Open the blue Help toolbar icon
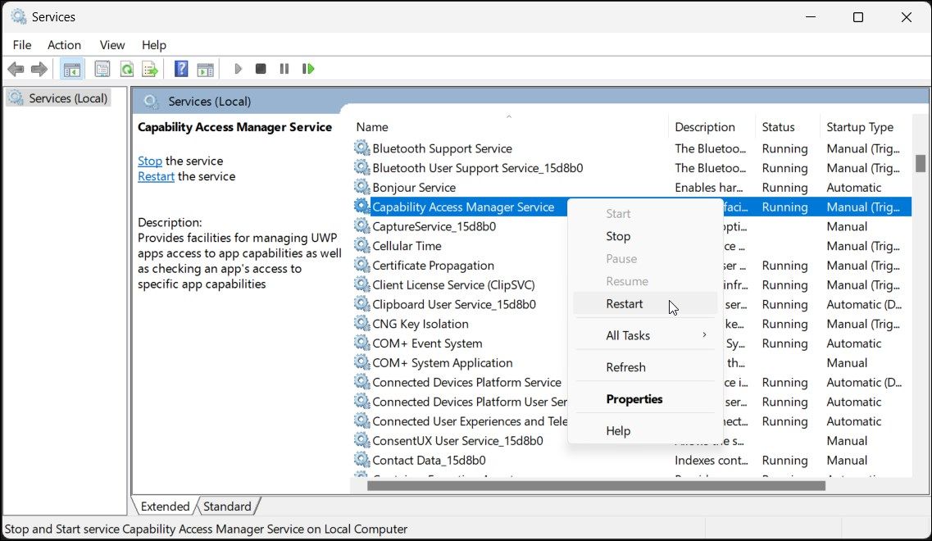This screenshot has width=932, height=541. (181, 69)
